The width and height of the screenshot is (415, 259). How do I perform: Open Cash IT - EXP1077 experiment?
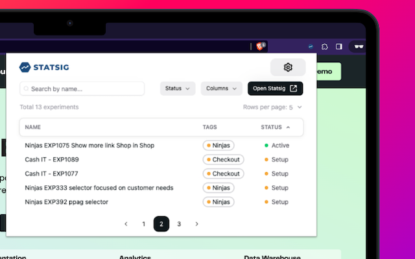point(52,174)
